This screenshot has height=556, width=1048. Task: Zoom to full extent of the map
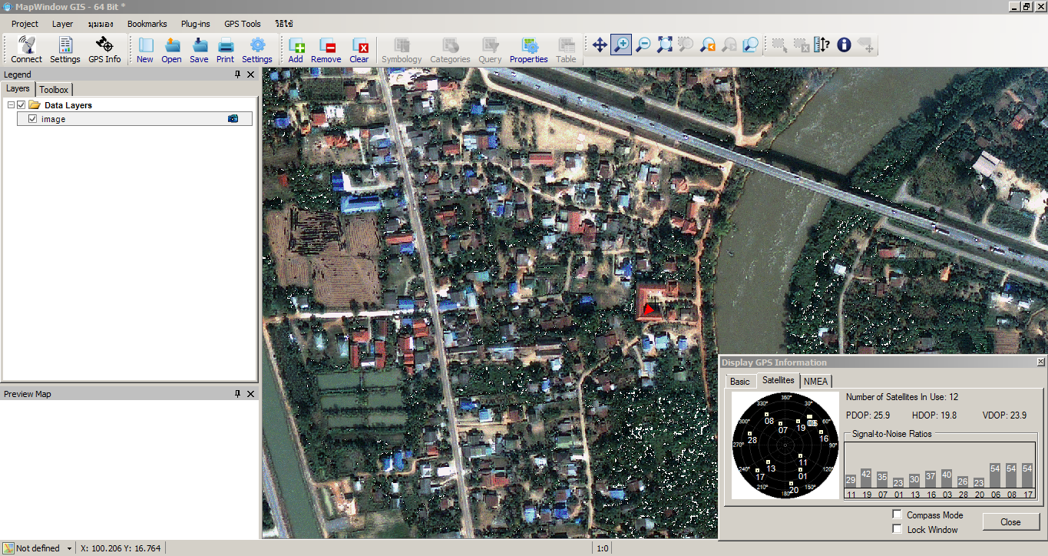coord(664,45)
